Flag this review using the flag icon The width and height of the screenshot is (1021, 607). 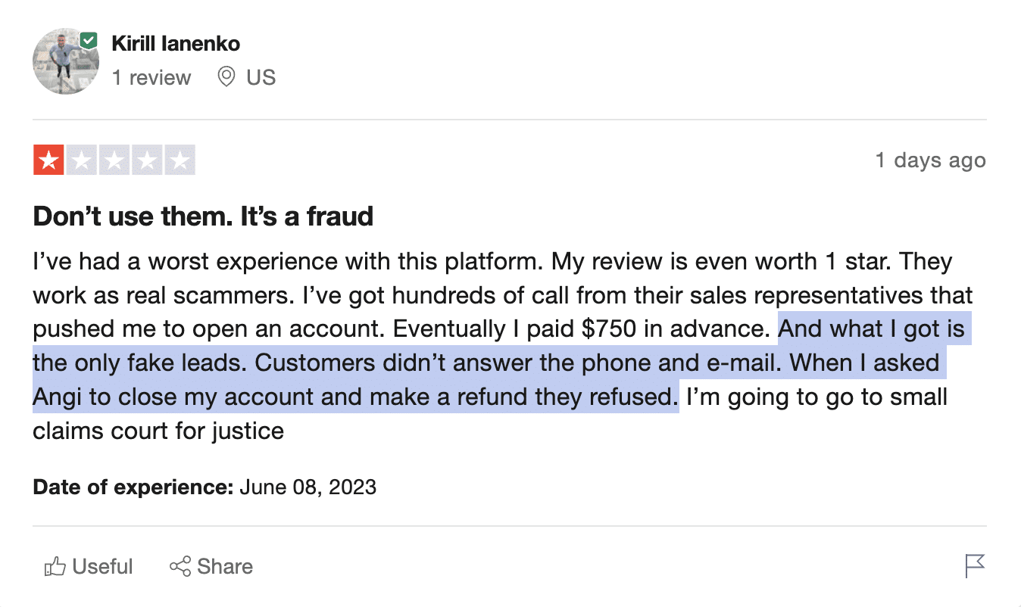click(975, 566)
